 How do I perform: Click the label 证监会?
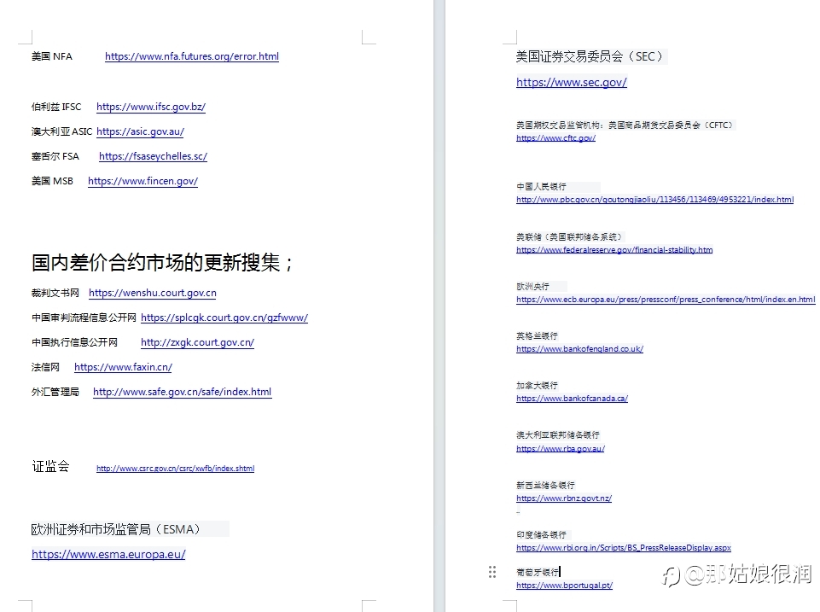[50, 467]
